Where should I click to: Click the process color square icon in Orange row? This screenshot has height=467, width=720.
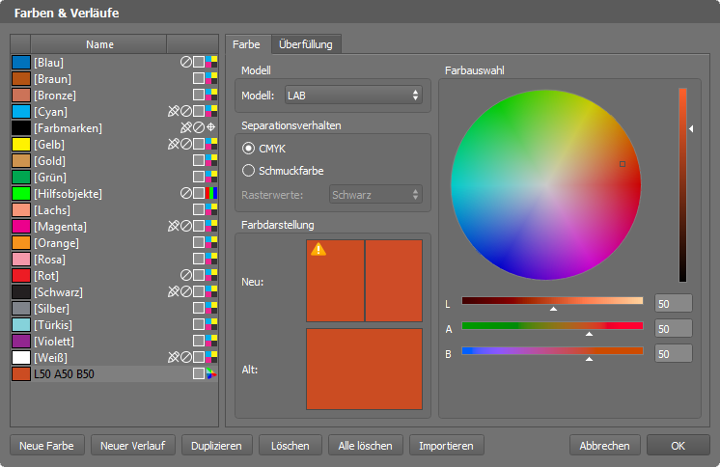point(199,242)
